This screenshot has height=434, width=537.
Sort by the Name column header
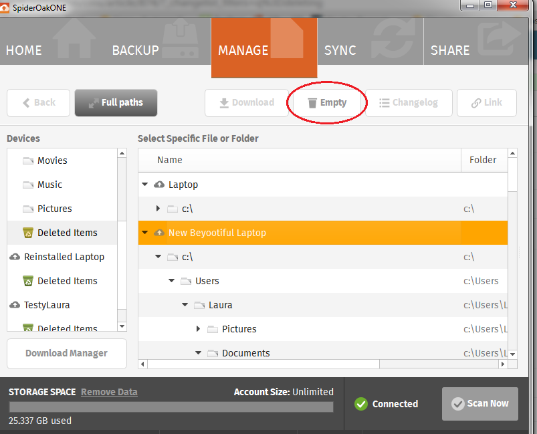(x=300, y=160)
